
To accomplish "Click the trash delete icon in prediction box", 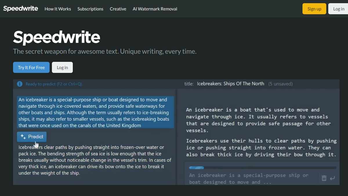I will click(324, 178).
